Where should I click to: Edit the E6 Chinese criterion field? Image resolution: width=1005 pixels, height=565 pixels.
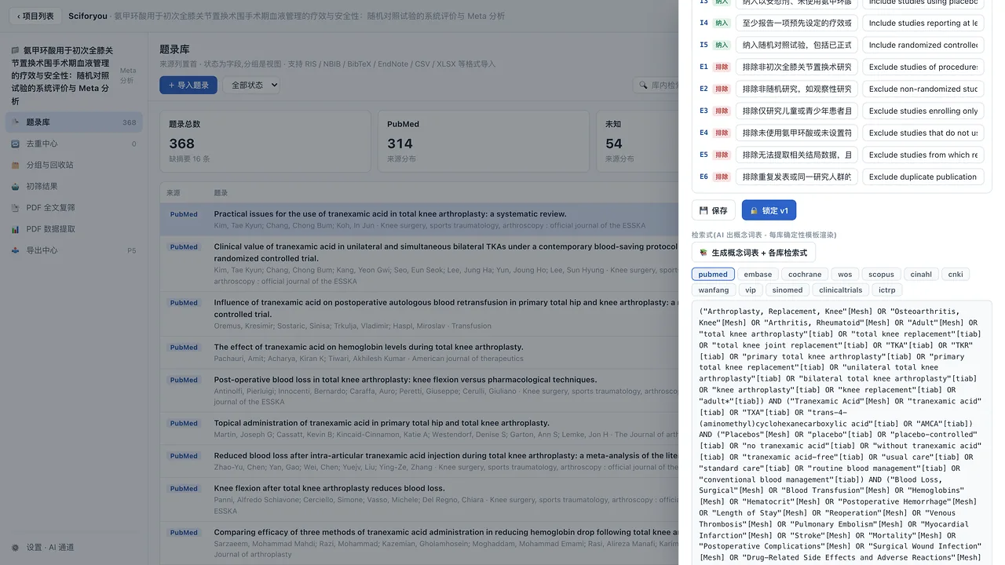pos(797,177)
